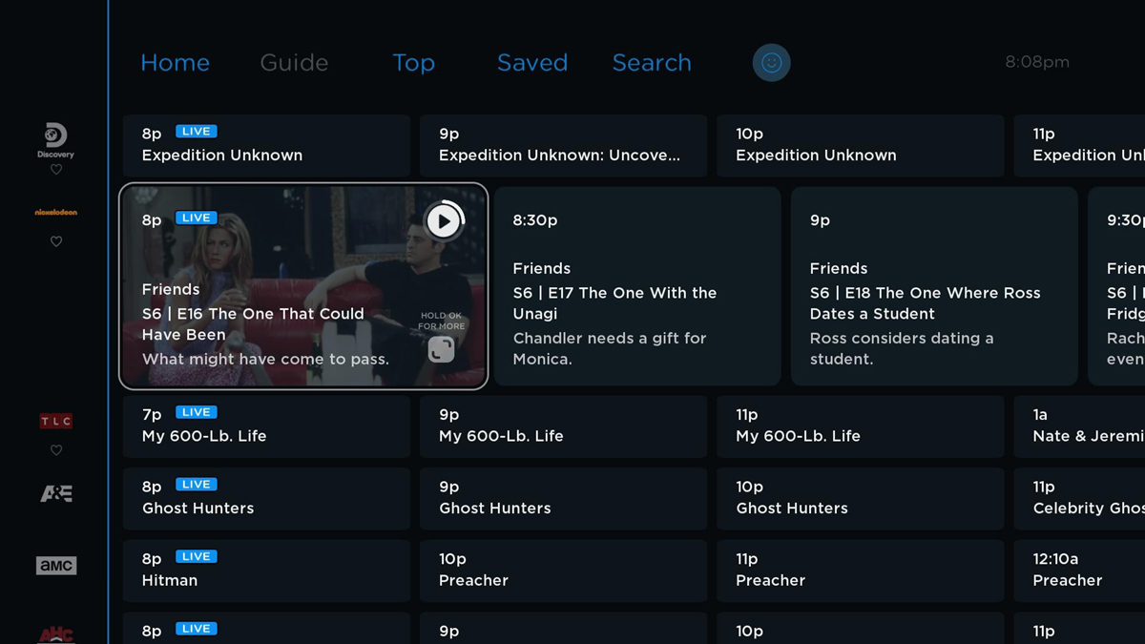1145x644 pixels.
Task: Select the AMC channel logo
Action: (56, 565)
